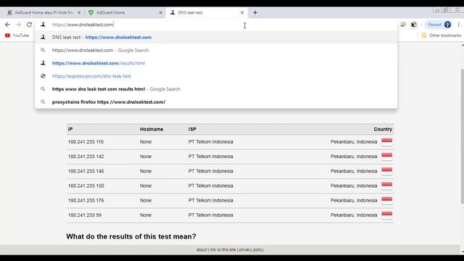Image resolution: width=464 pixels, height=261 pixels.
Task: Select IP address 180.241.233.176
Action: [86, 200]
